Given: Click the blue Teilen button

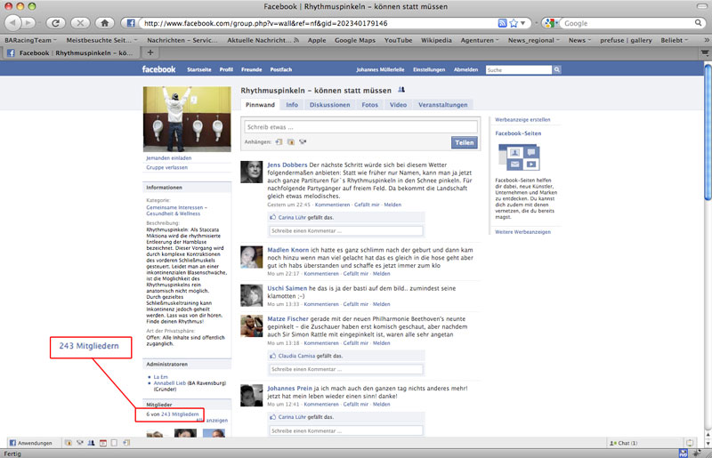Looking at the screenshot, I should (464, 142).
